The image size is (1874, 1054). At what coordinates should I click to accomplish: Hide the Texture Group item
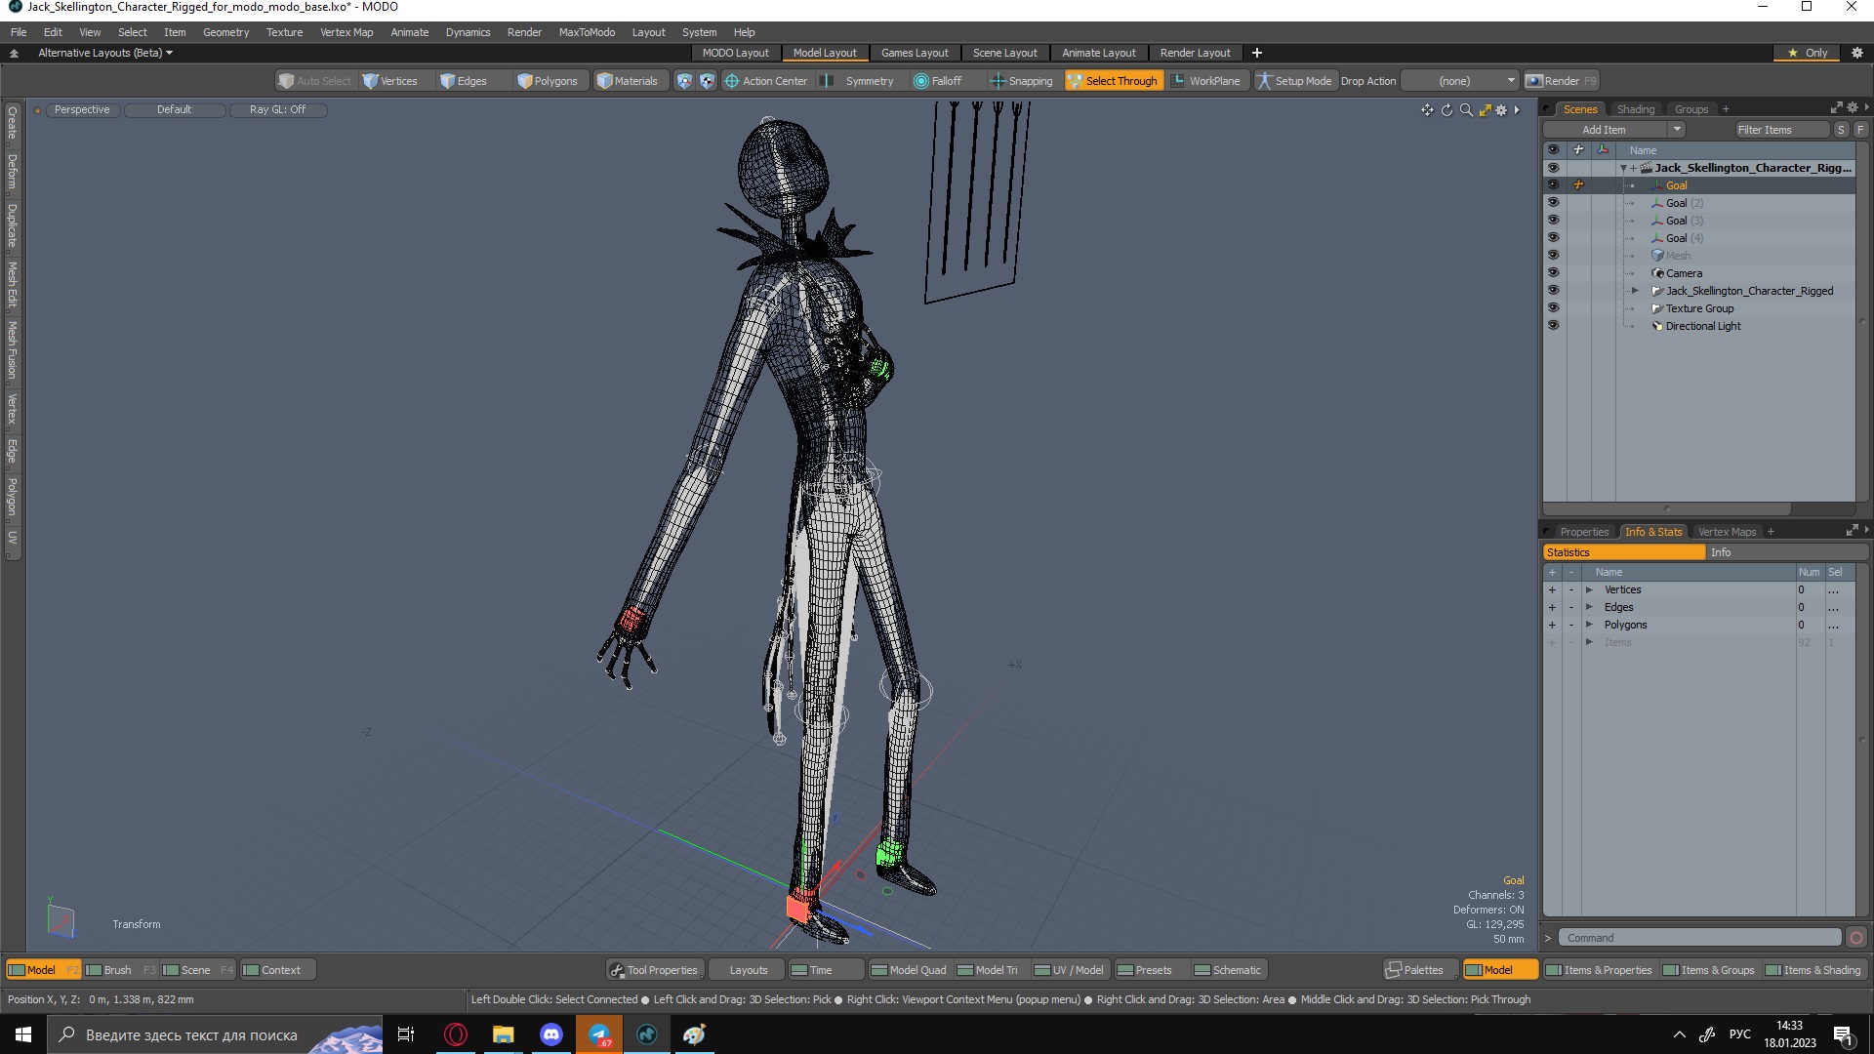point(1553,308)
